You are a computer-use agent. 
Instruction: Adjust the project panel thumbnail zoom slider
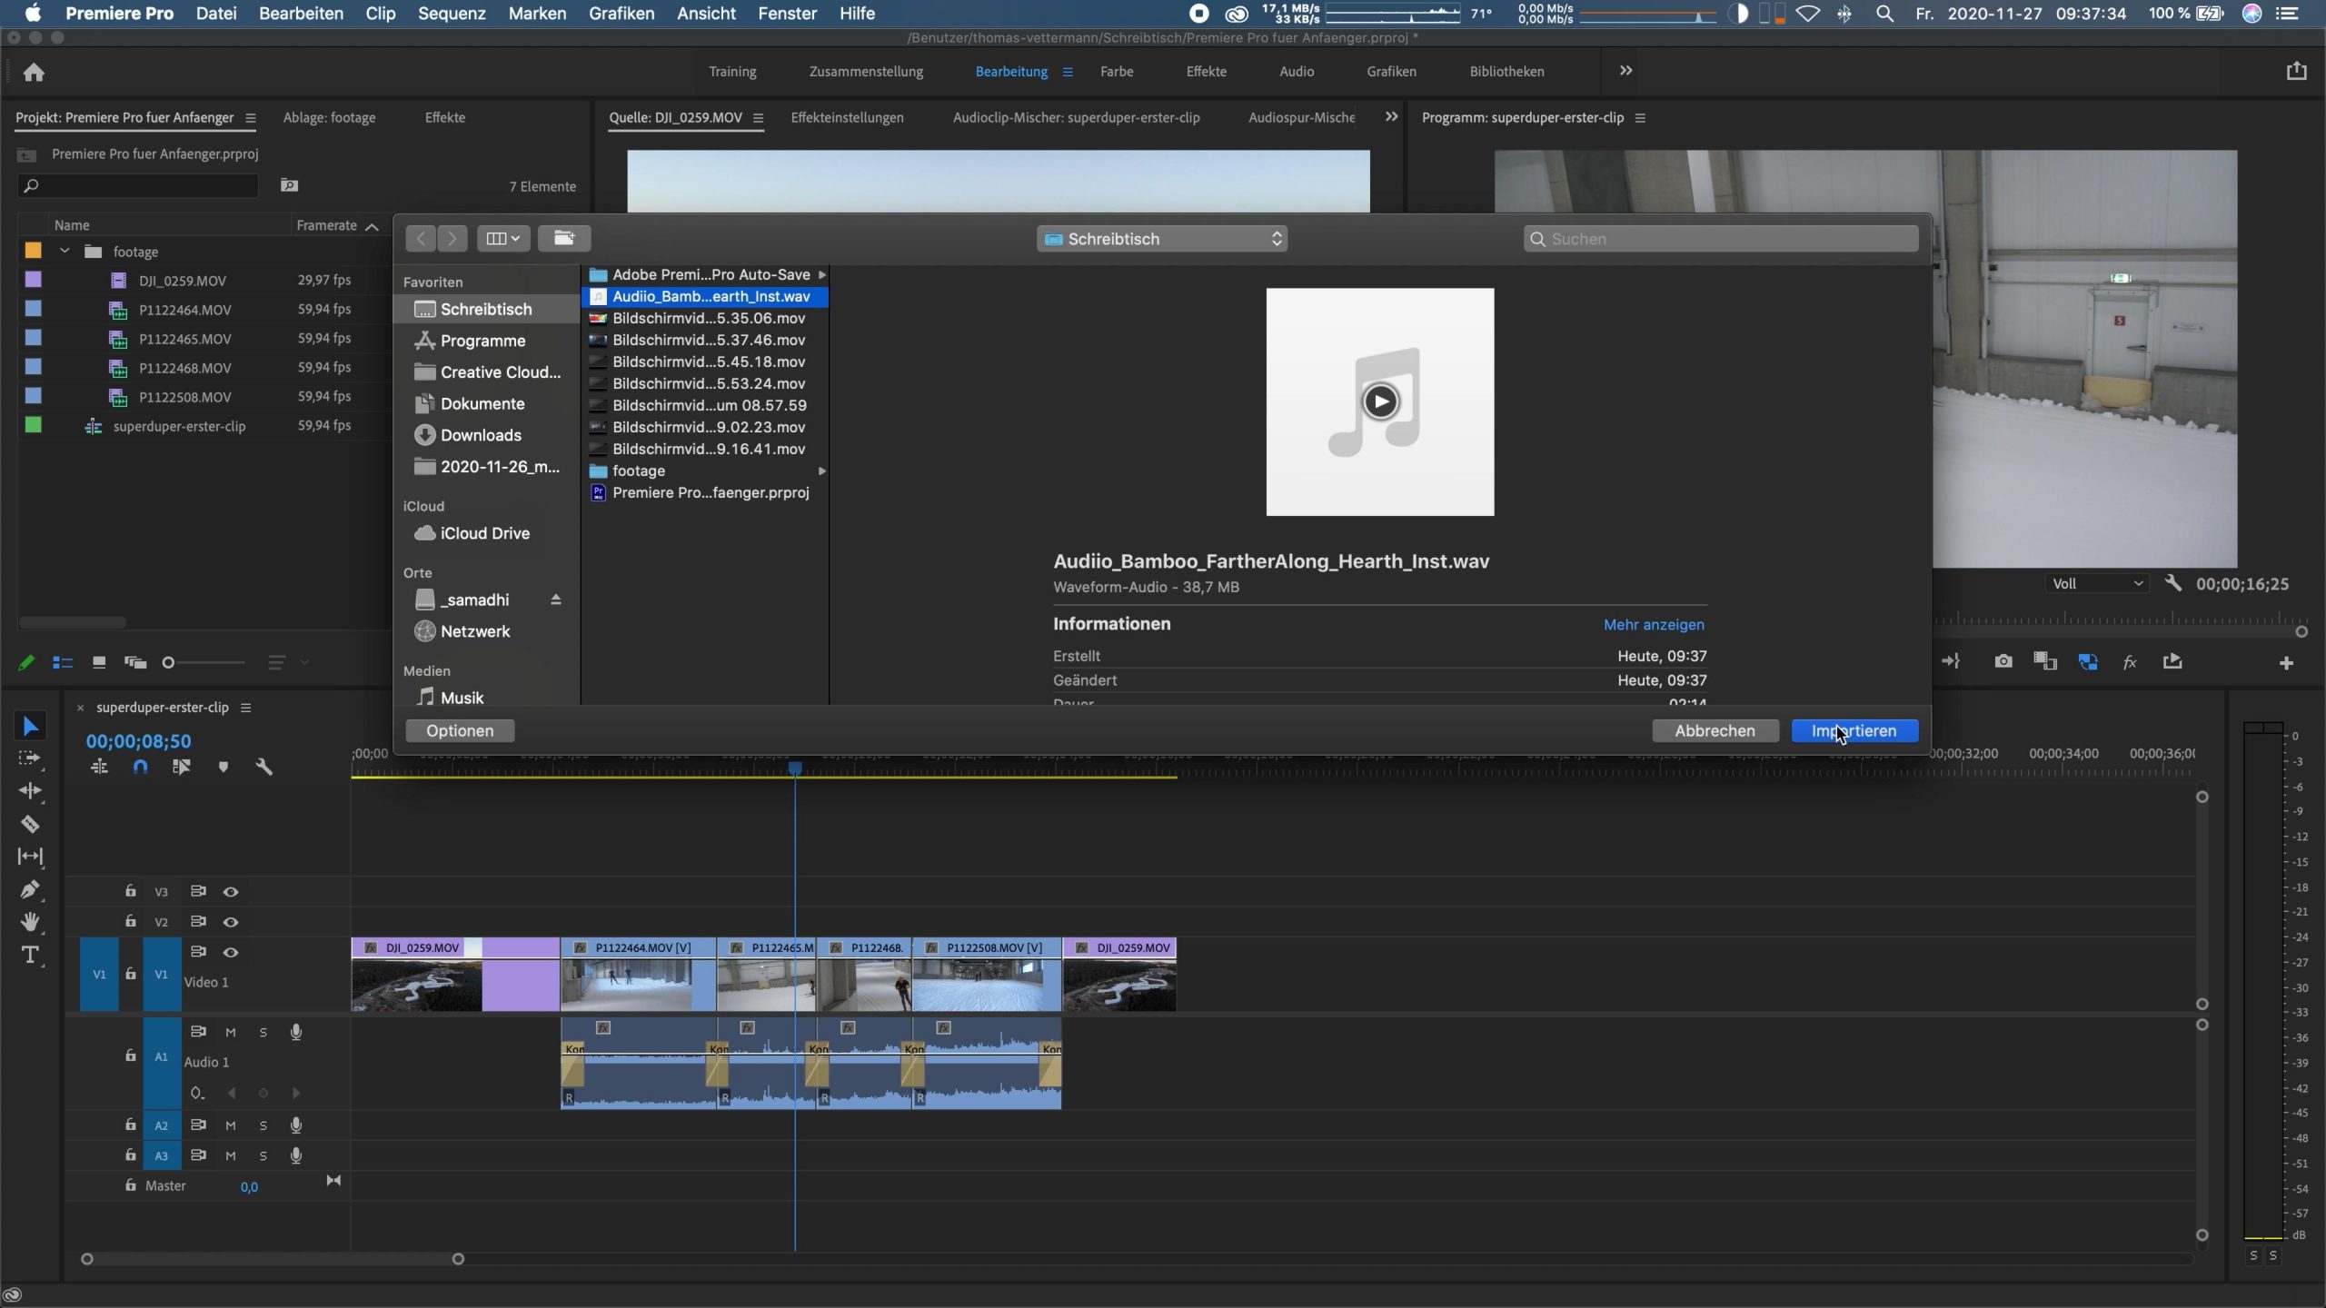click(169, 663)
